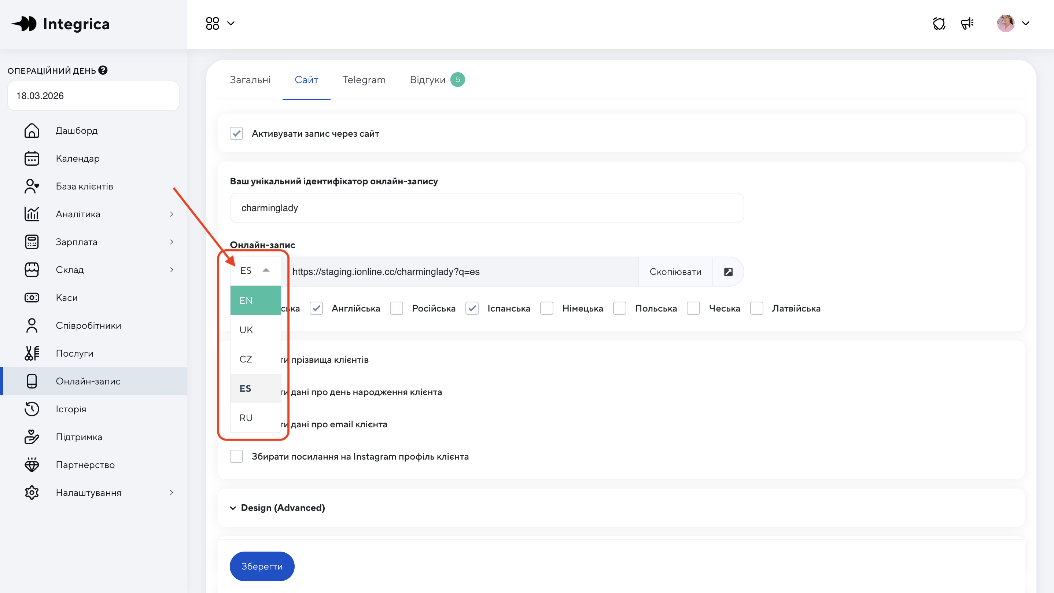Open the apps grid menu icon
The height and width of the screenshot is (593, 1054).
[x=212, y=23]
